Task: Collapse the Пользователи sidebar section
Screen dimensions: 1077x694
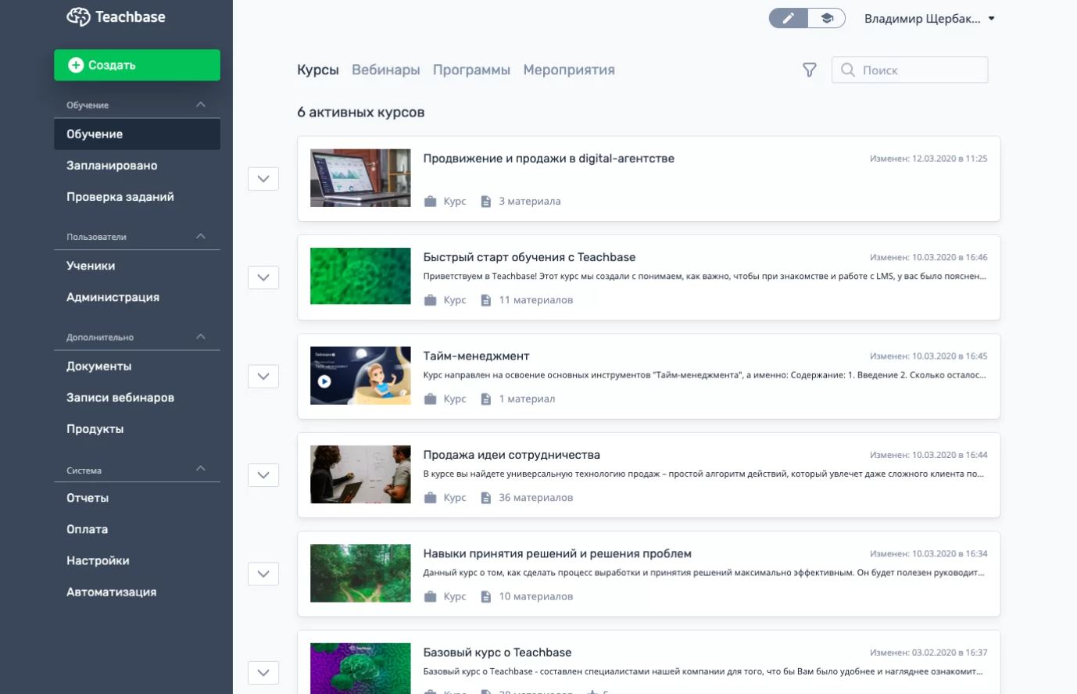Action: [x=201, y=236]
